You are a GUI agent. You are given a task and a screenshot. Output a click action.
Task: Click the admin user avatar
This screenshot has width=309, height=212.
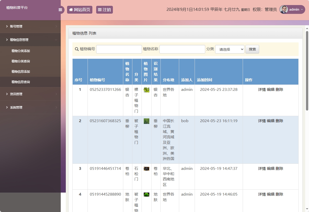pyautogui.click(x=284, y=10)
